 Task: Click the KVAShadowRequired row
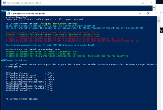(29, 84)
